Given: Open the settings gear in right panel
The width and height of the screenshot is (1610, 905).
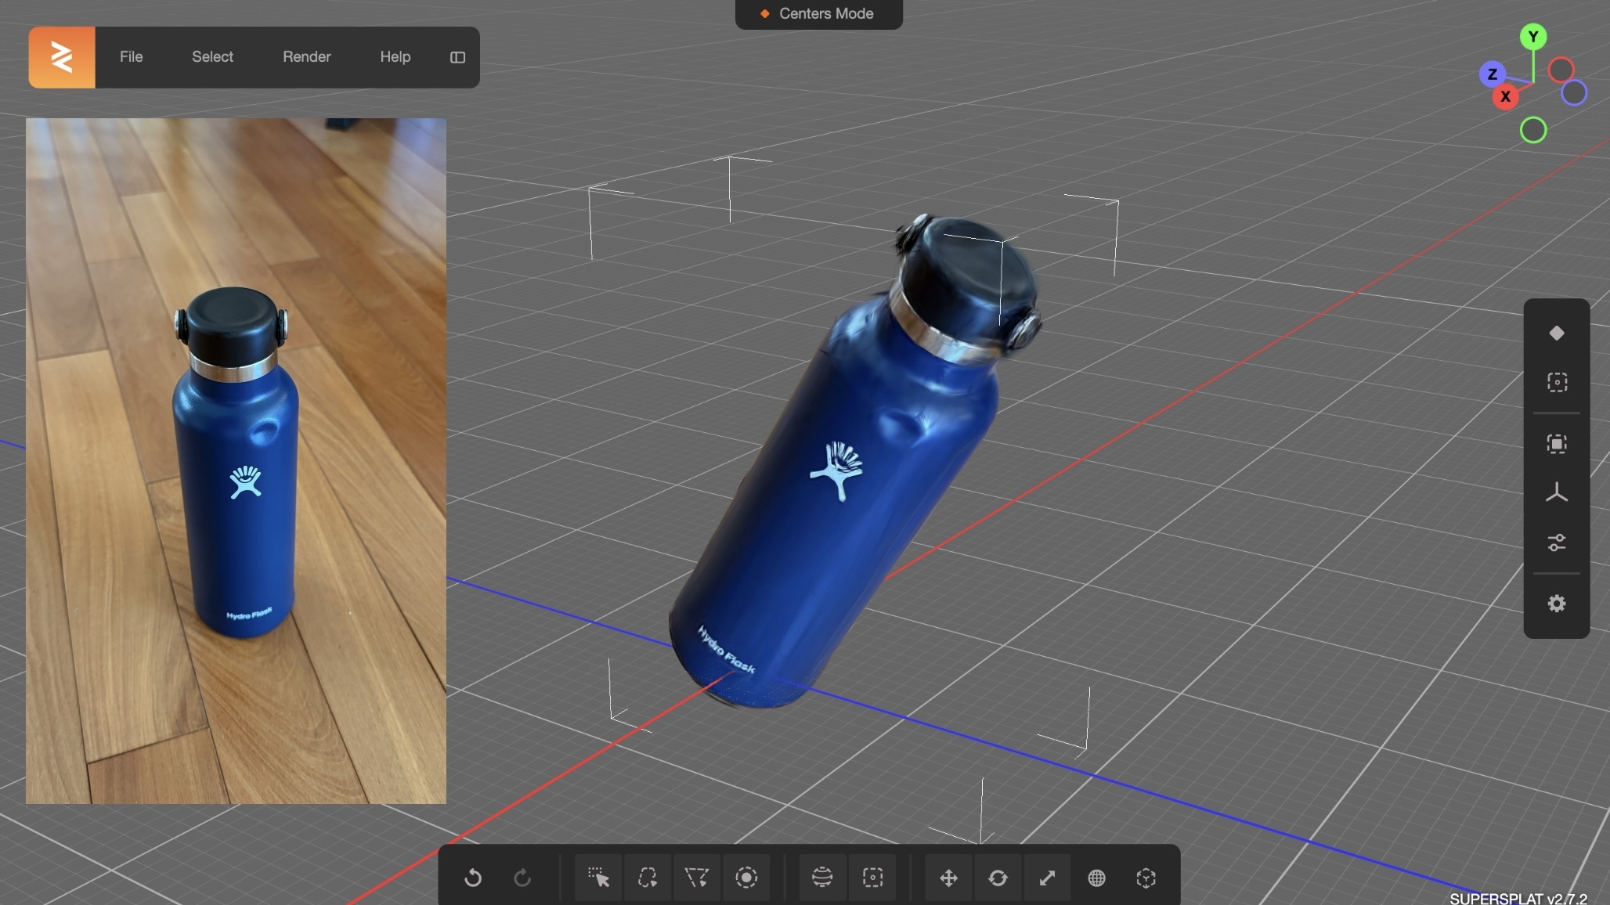Looking at the screenshot, I should [1557, 604].
